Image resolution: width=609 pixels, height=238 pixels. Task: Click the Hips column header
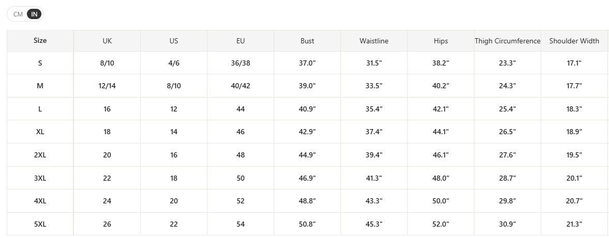coord(441,41)
